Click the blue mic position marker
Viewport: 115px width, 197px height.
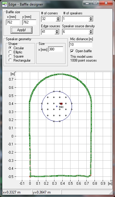(57, 106)
